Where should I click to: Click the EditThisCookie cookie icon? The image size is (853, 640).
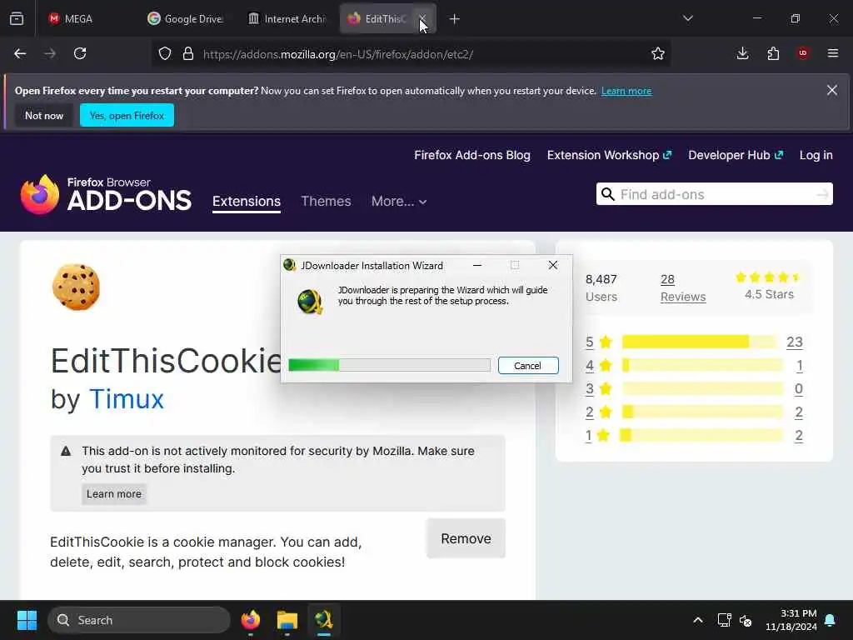point(76,287)
